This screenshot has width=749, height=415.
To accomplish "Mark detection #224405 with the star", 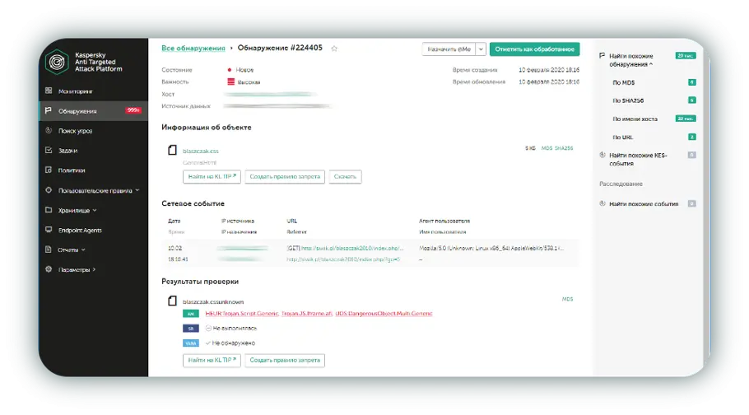I will pyautogui.click(x=334, y=49).
